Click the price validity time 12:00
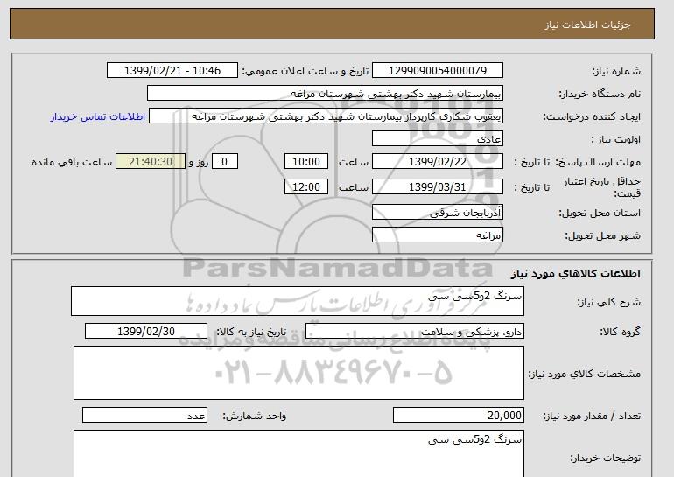 (x=306, y=187)
